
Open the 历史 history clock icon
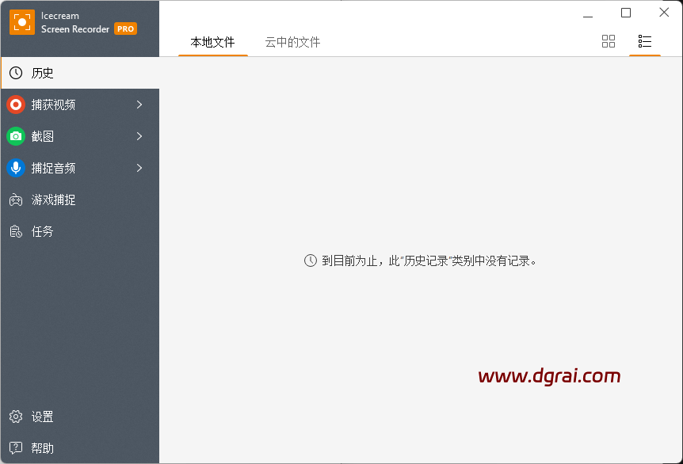(x=16, y=73)
